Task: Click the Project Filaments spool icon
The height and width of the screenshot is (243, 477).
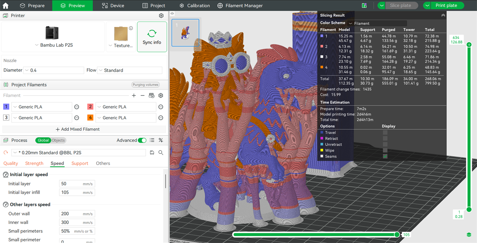Action: click(x=6, y=85)
